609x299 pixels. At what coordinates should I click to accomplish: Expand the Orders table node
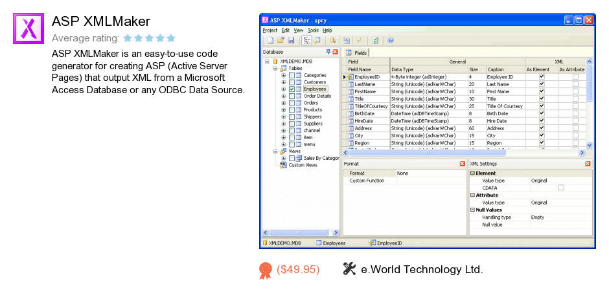(x=284, y=103)
